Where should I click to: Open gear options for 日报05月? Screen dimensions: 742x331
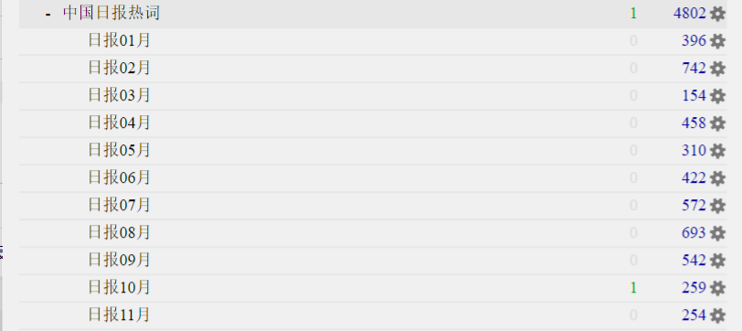click(718, 151)
